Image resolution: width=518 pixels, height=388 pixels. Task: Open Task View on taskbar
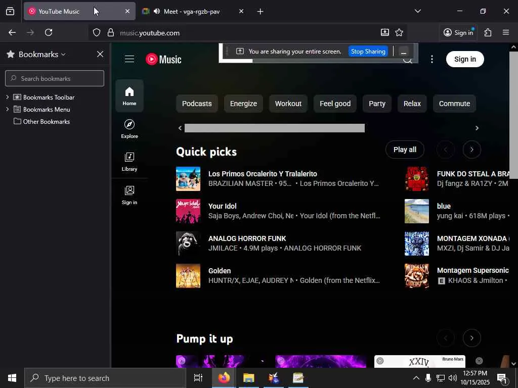[x=198, y=378]
